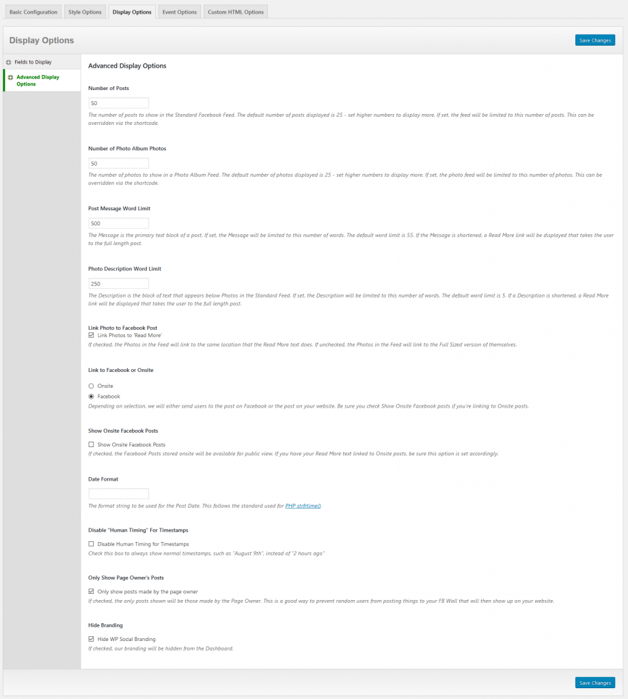Click into the empty Date Format field
This screenshot has height=699, width=628.
[119, 494]
